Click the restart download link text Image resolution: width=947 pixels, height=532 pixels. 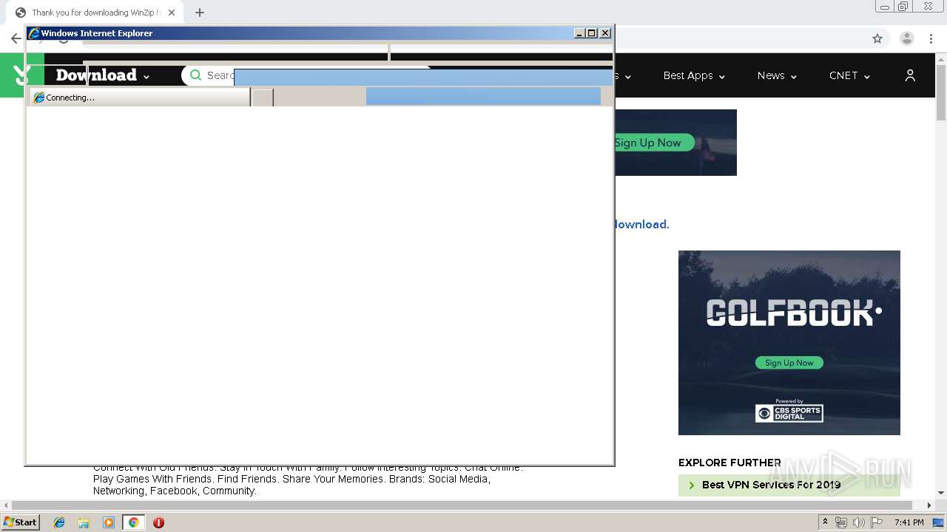(x=641, y=225)
